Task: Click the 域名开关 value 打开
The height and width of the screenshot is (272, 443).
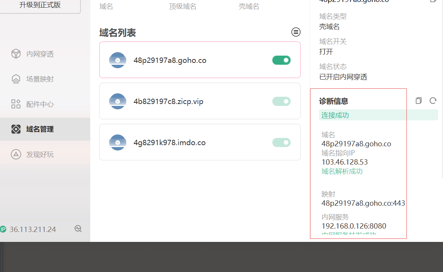Action: [326, 52]
